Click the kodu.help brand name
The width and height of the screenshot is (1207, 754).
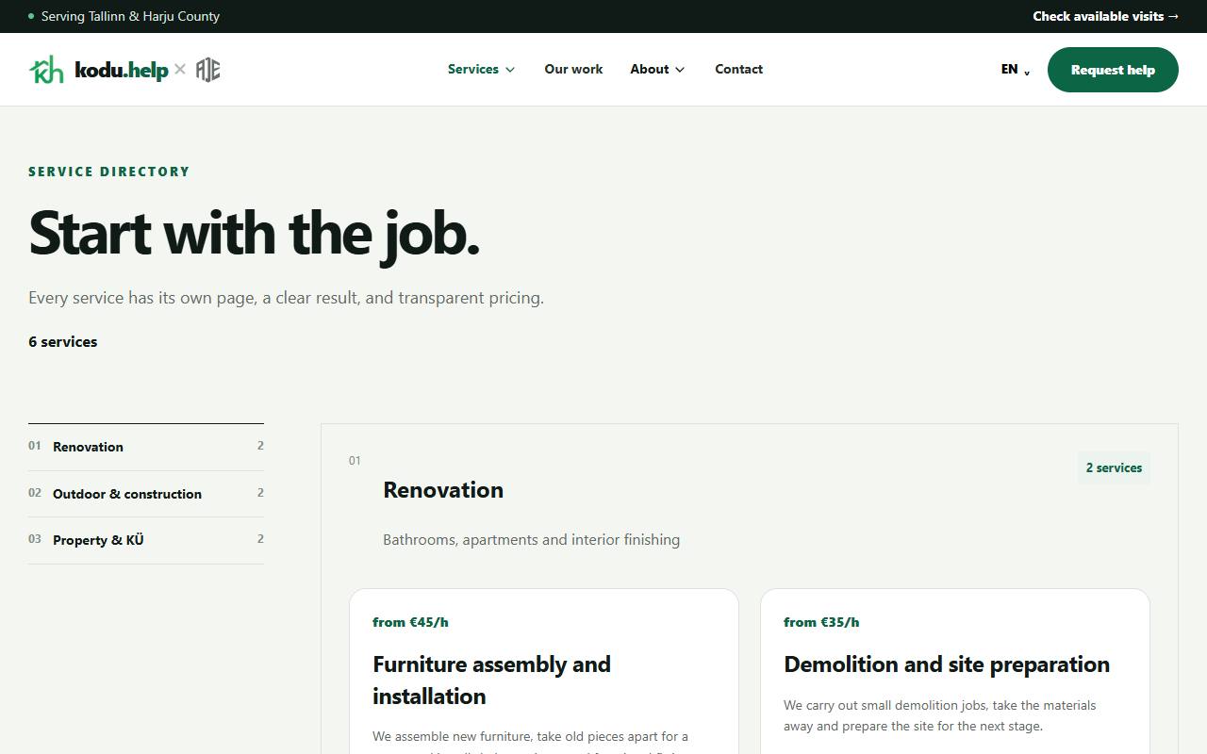(x=122, y=70)
